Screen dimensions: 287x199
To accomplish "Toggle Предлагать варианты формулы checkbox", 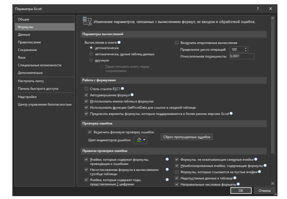I will point(86,114).
